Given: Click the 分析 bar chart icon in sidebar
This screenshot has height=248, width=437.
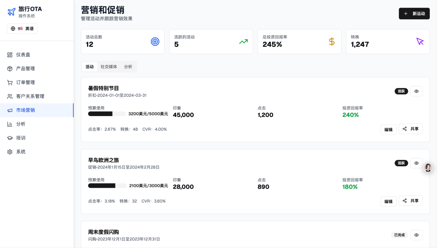Looking at the screenshot, I should click(x=10, y=124).
